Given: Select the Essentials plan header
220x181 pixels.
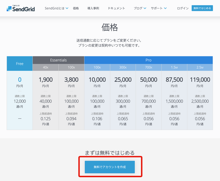Looking at the screenshot, I should (x=58, y=60).
